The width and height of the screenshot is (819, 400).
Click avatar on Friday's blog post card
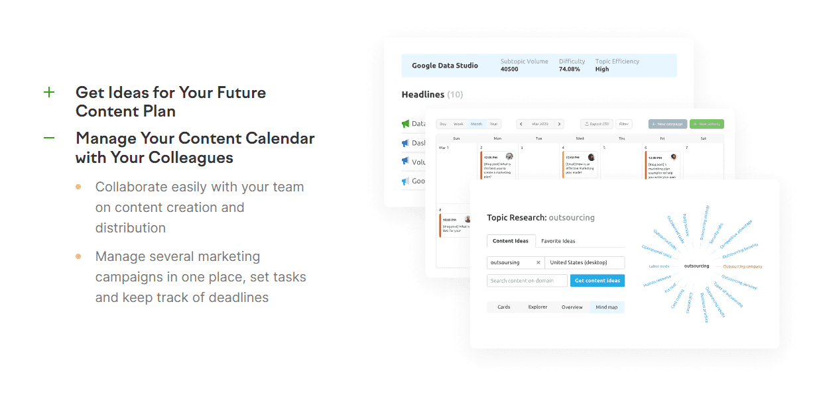point(674,157)
